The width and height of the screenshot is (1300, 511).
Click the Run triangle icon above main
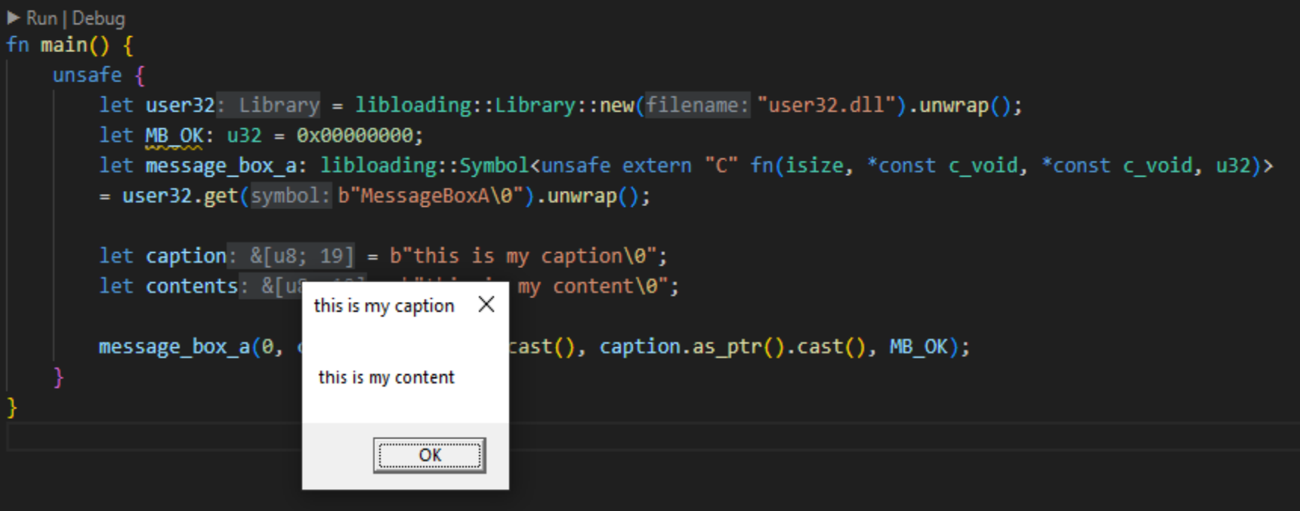[13, 17]
